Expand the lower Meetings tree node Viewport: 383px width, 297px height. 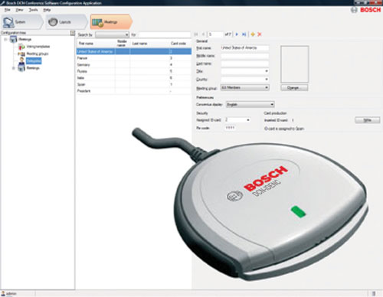pyautogui.click(x=14, y=68)
